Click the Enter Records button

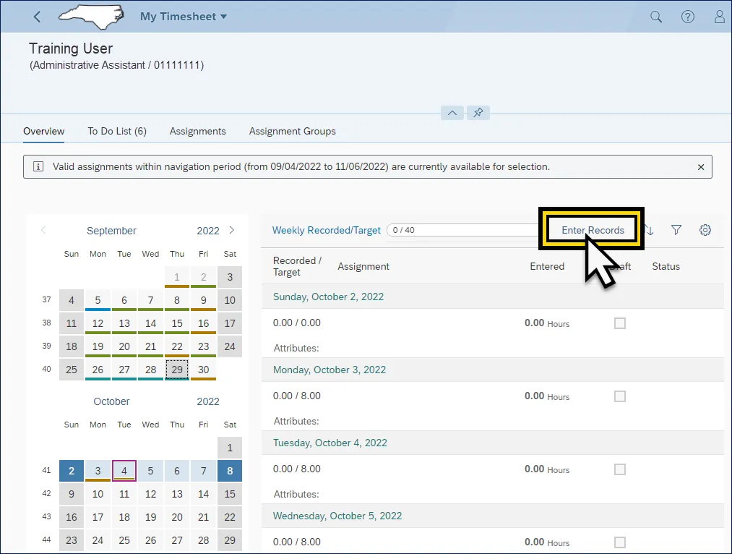[x=593, y=230]
